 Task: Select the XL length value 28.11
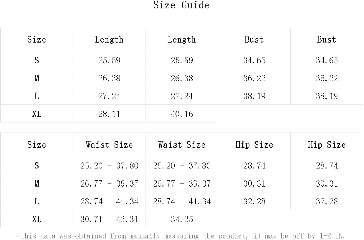pyautogui.click(x=109, y=114)
